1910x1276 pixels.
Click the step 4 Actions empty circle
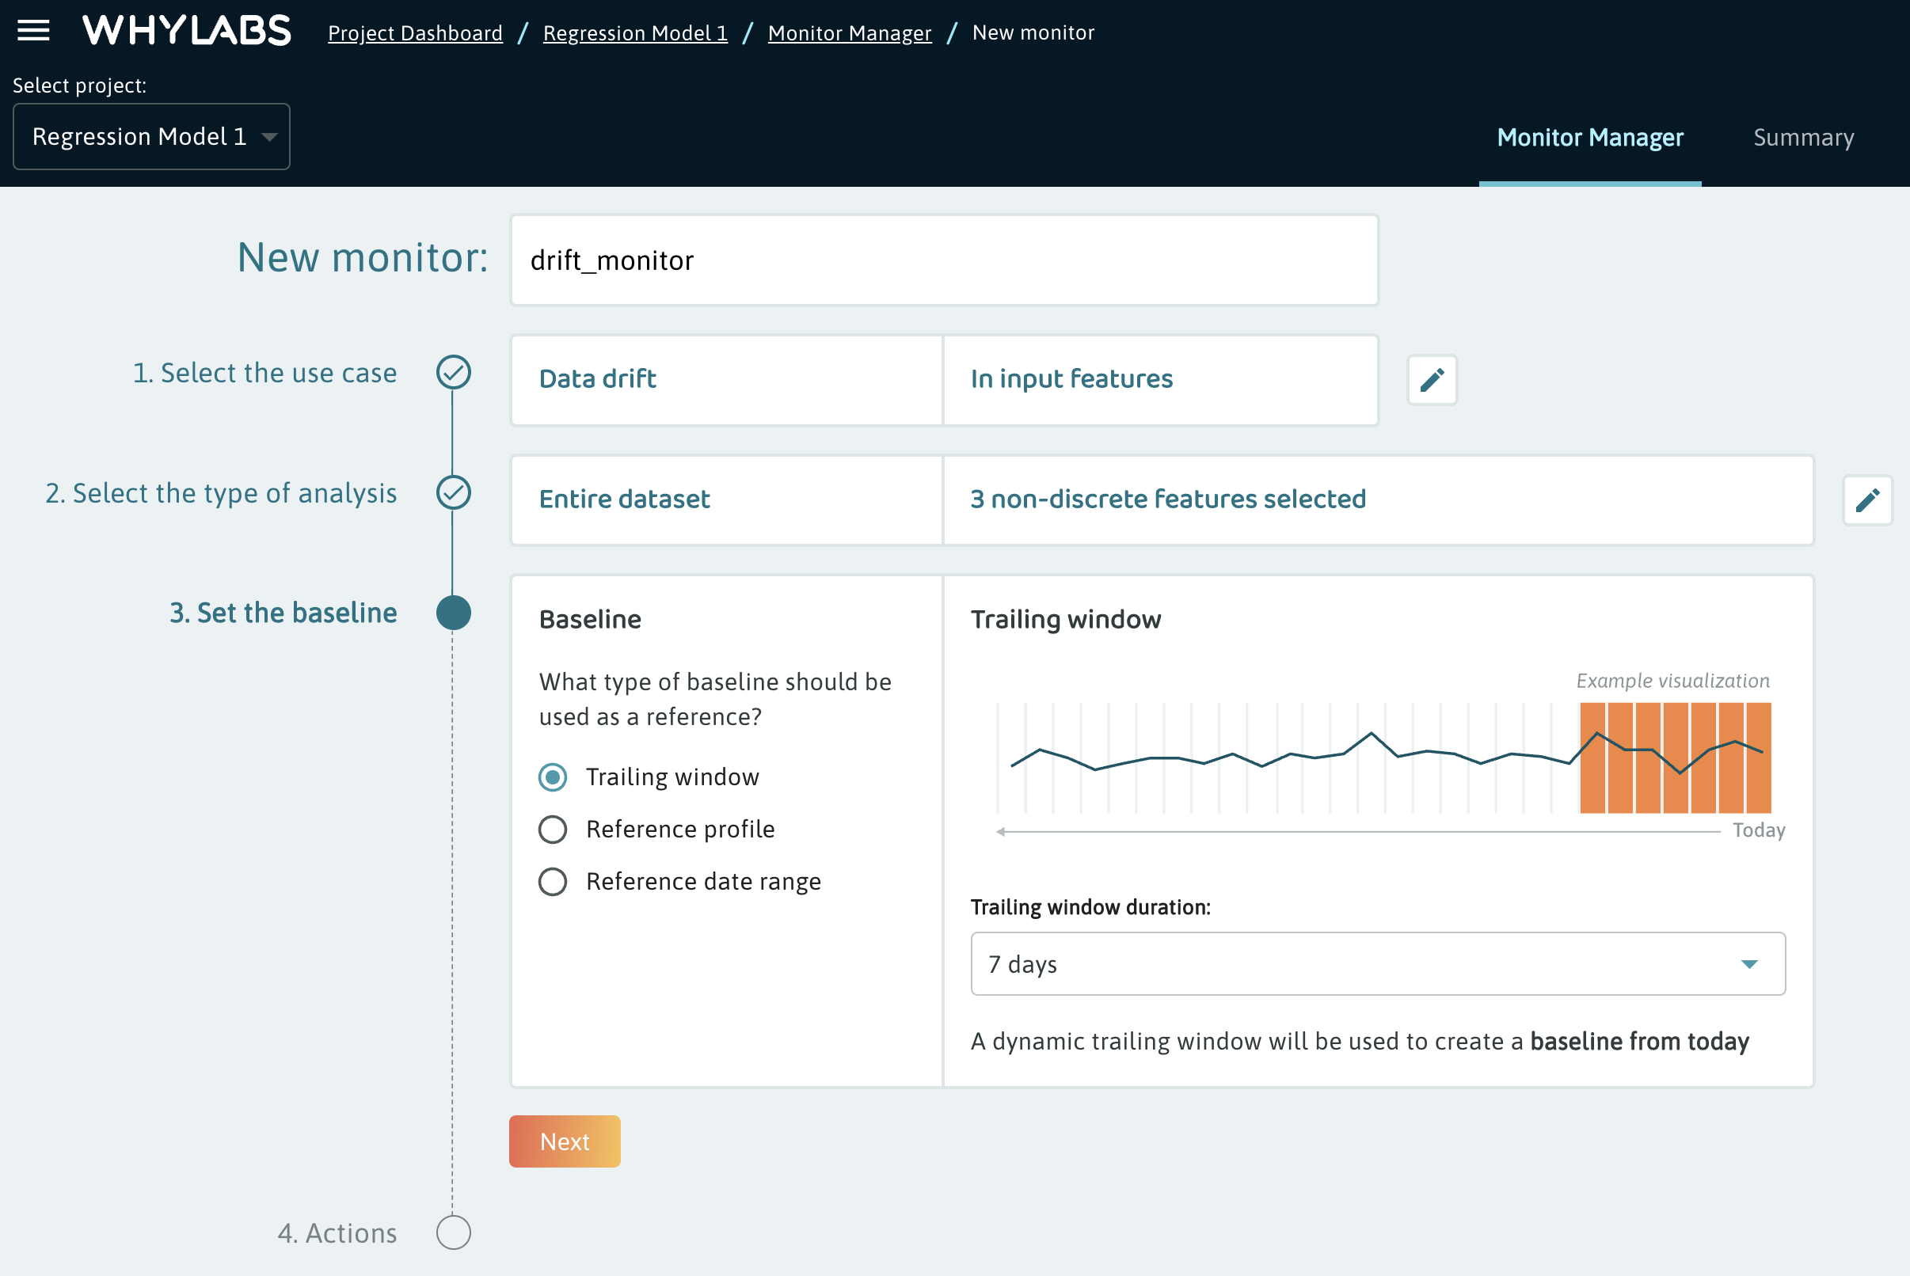tap(454, 1232)
